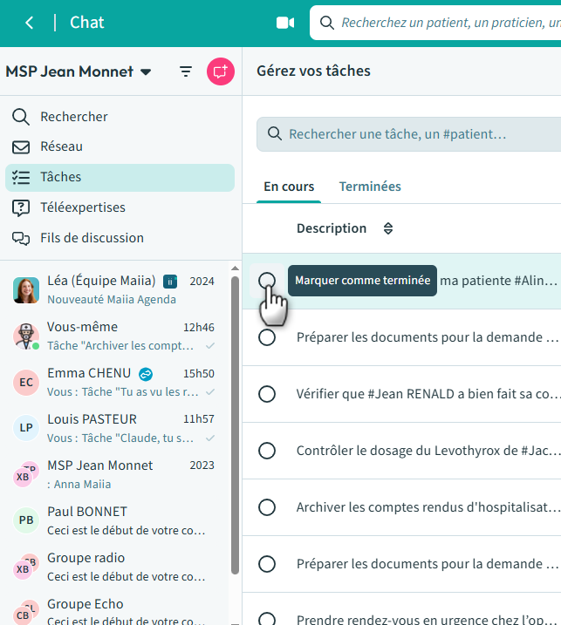This screenshot has width=561, height=625.
Task: Click the back arrow beside Chat
Action: pos(30,23)
